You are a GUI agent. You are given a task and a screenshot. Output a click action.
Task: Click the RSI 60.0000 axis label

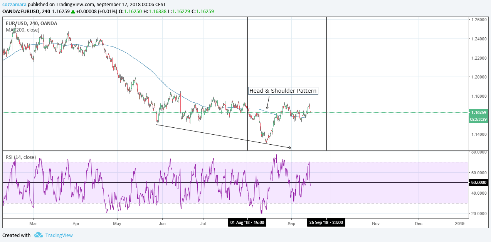click(x=479, y=172)
